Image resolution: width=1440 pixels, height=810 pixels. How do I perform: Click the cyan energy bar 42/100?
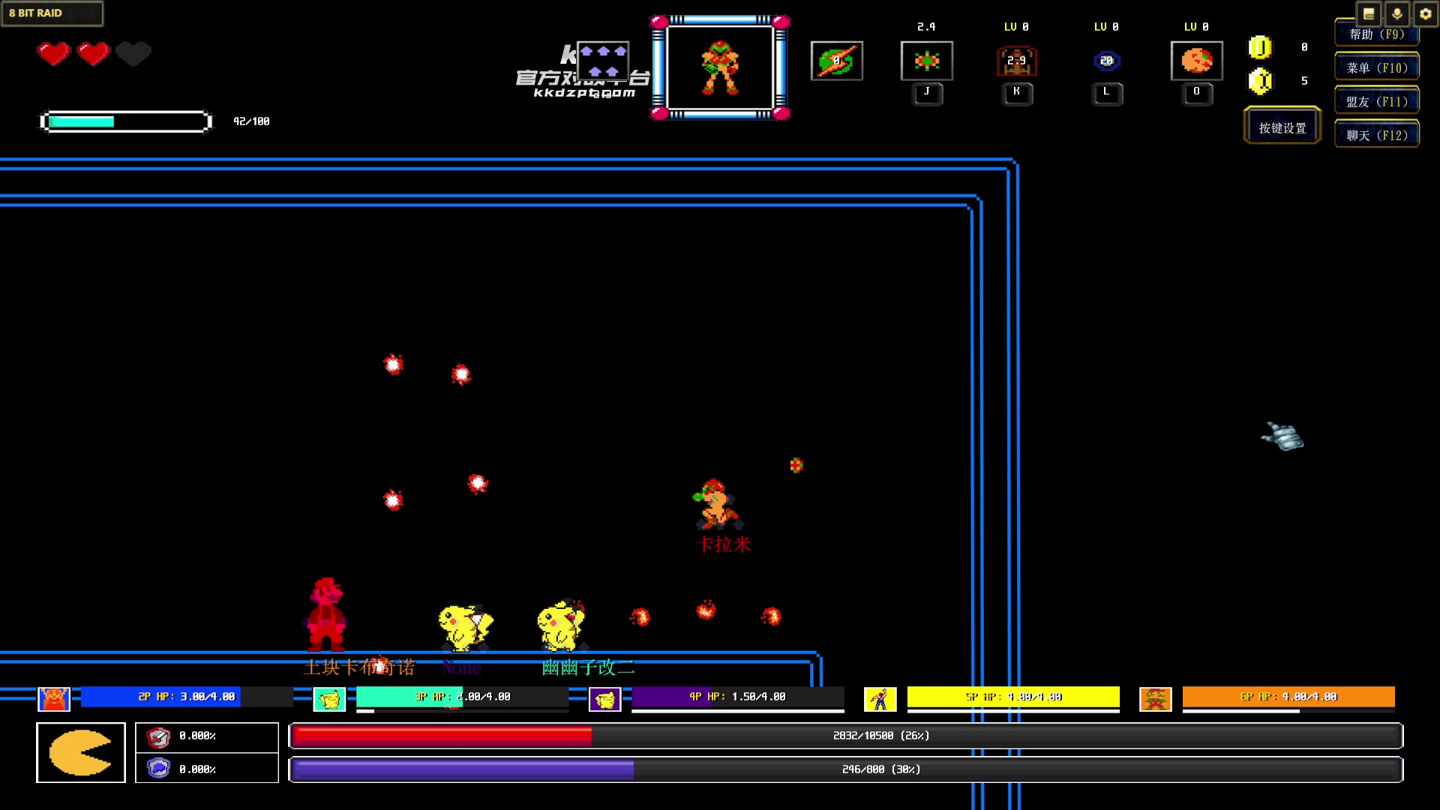126,121
